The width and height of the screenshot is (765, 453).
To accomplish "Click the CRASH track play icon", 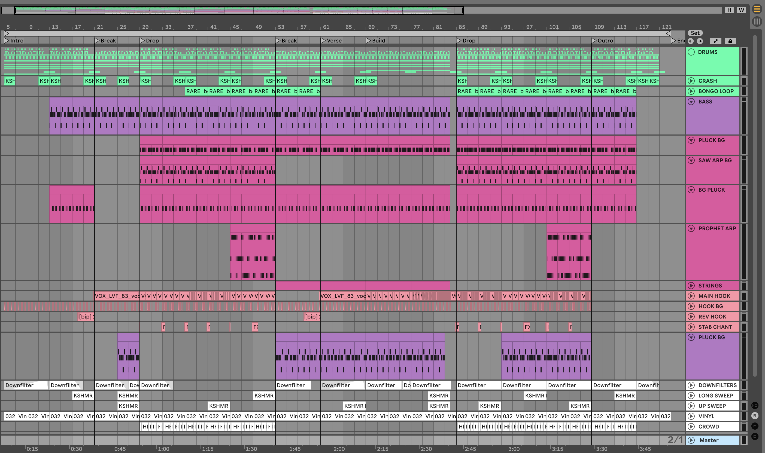I will [691, 81].
